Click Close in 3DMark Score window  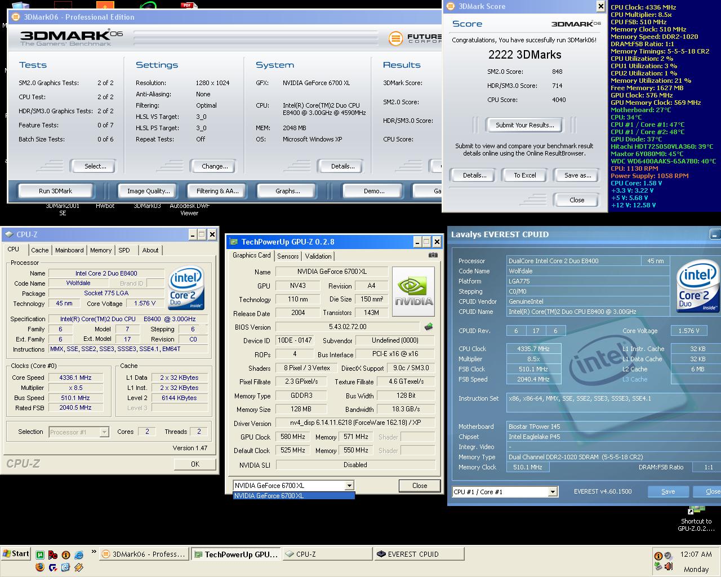point(577,200)
